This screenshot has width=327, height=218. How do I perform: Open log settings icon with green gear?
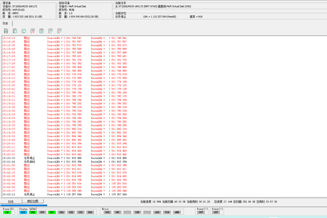[42, 31]
